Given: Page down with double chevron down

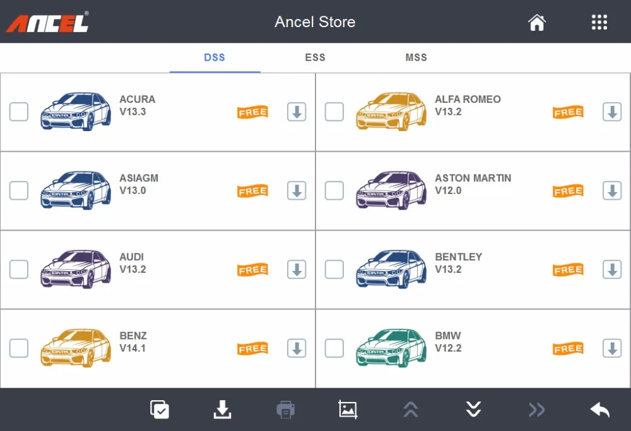Looking at the screenshot, I should point(474,410).
